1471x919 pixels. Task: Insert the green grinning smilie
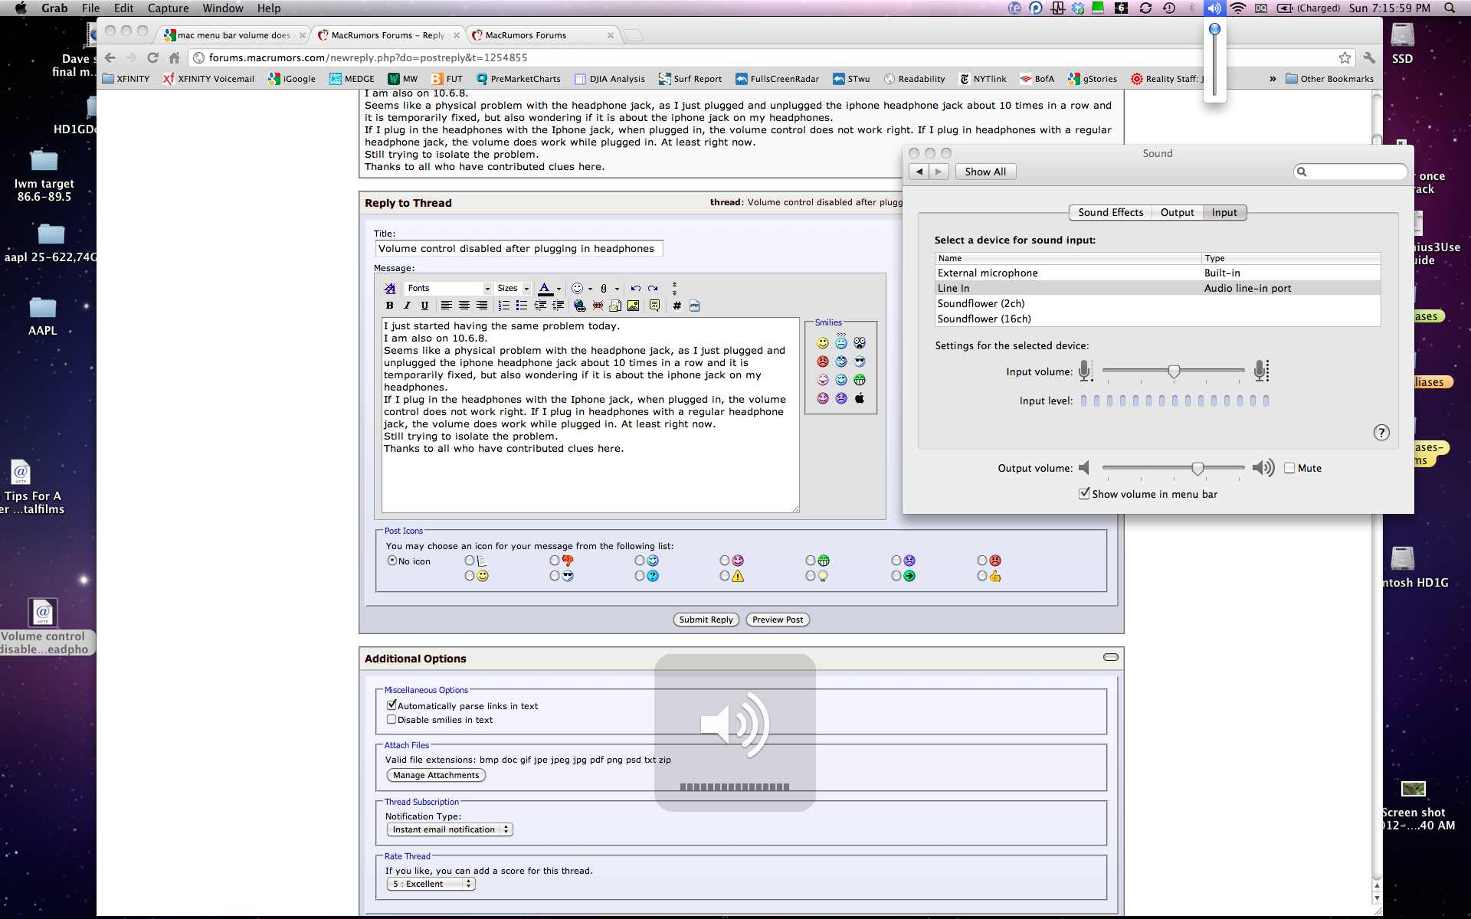(x=860, y=380)
